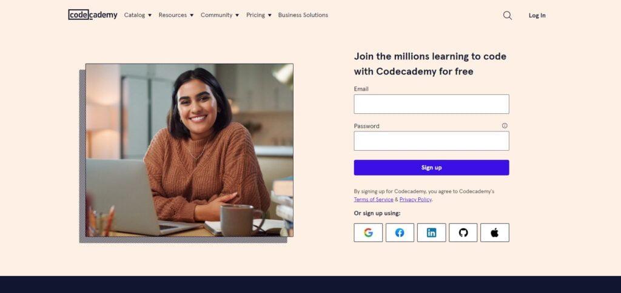The image size is (621, 293).
Task: Click the Log In link
Action: click(537, 15)
